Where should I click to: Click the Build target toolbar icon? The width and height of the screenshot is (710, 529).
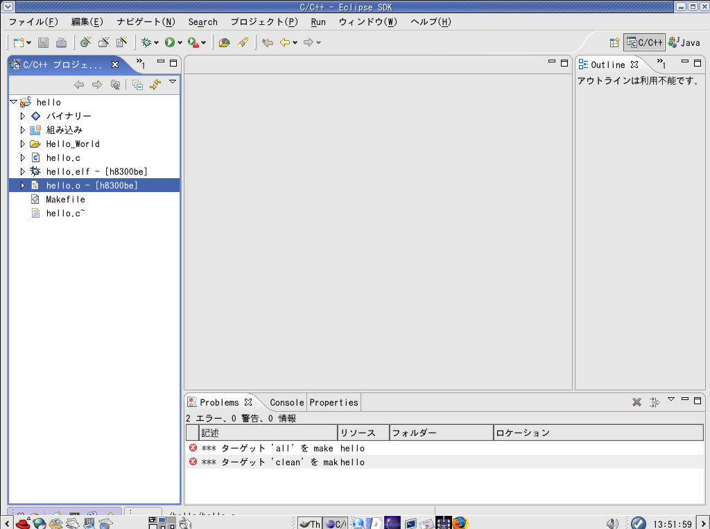[85, 42]
